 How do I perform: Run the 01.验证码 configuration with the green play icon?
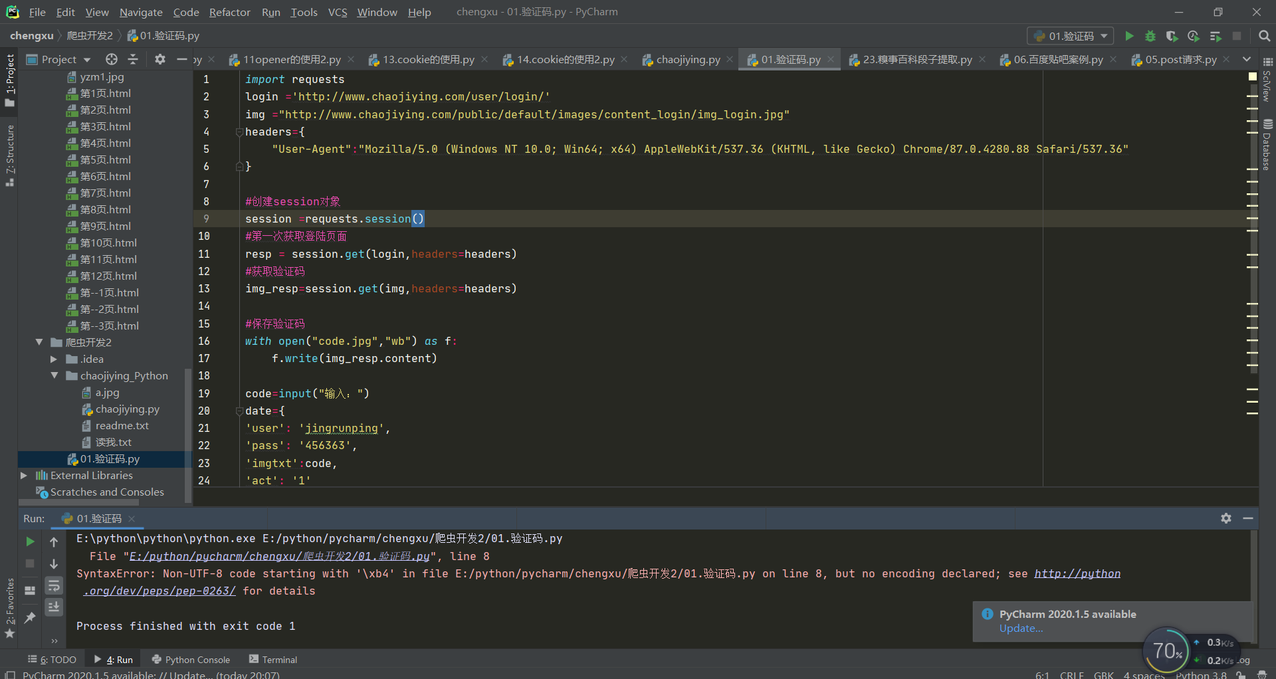pos(1129,36)
